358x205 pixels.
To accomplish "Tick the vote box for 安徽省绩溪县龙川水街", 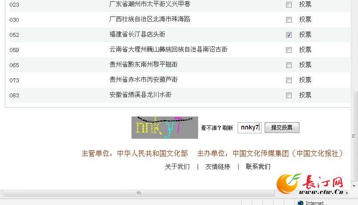I will pyautogui.click(x=289, y=95).
